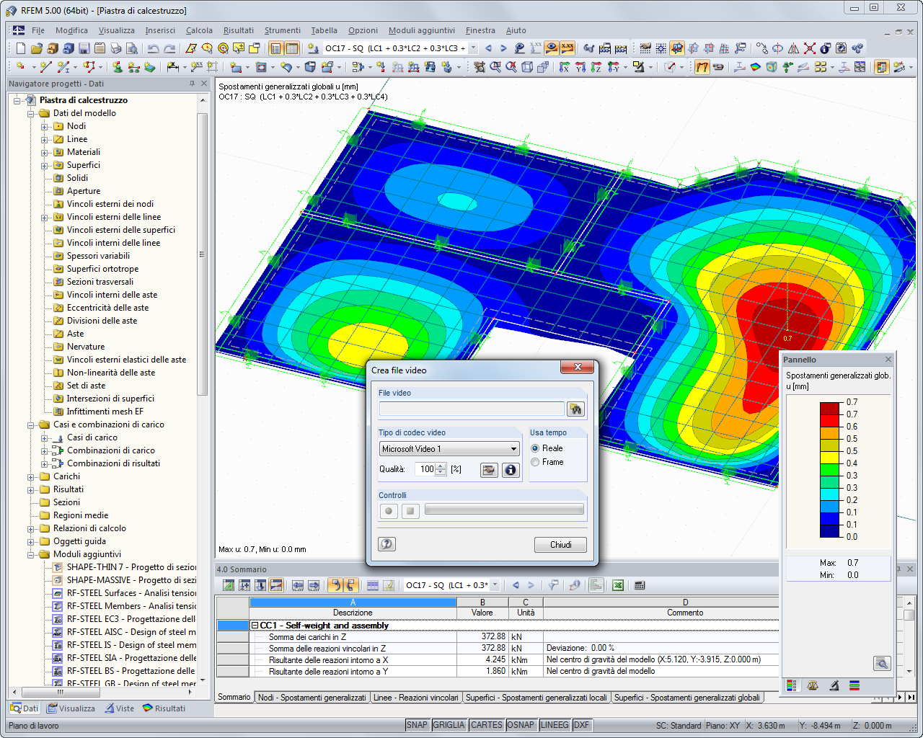This screenshot has width=923, height=738.
Task: Click the view in X direction icon
Action: (564, 67)
